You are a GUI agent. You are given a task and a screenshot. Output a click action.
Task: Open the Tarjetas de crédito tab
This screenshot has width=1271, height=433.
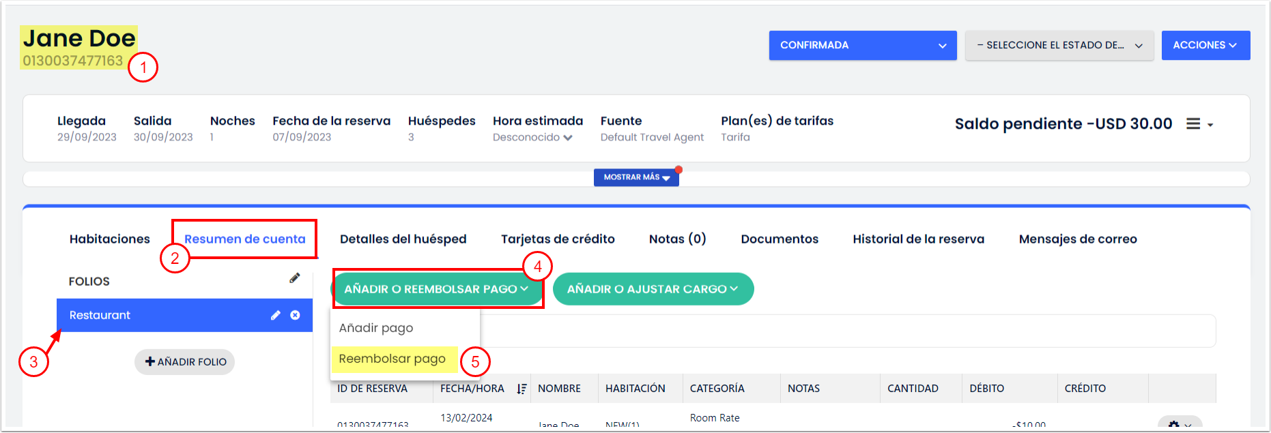pos(557,239)
